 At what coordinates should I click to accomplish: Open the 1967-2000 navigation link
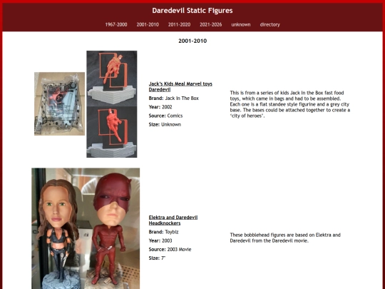(x=116, y=24)
